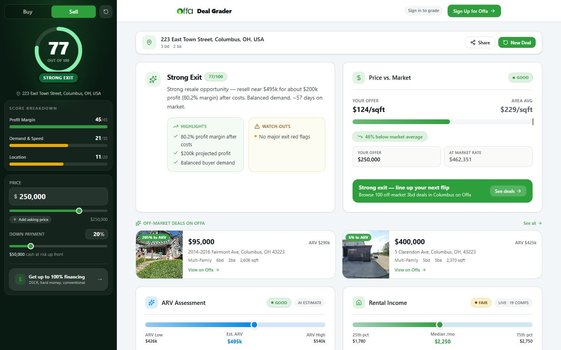Click the Rental Income median slider handle
The width and height of the screenshot is (561, 350).
[440, 325]
